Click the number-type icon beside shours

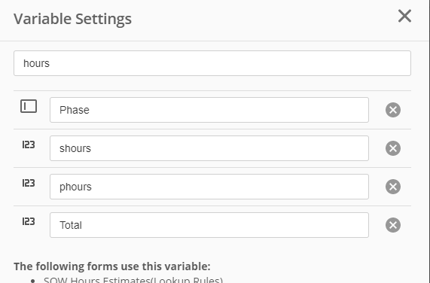(x=29, y=145)
